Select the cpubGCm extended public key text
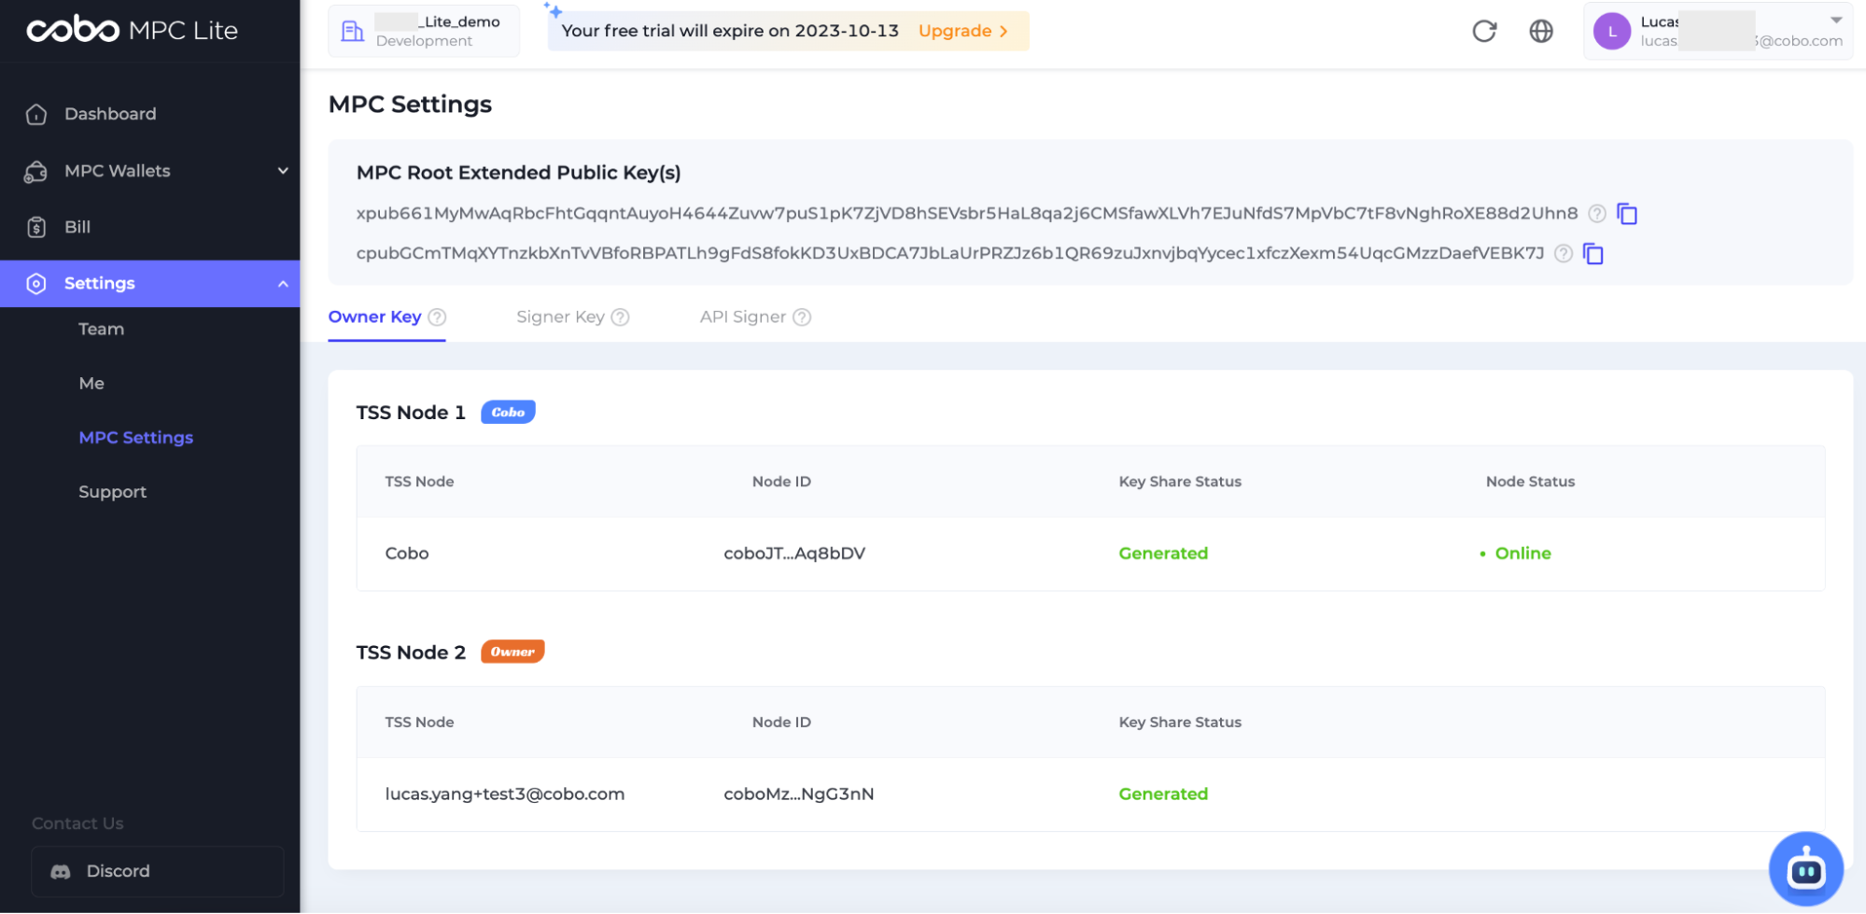This screenshot has height=914, width=1866. (x=950, y=254)
